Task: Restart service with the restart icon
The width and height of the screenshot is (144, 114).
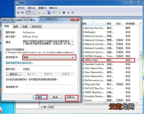Action: click(73, 13)
